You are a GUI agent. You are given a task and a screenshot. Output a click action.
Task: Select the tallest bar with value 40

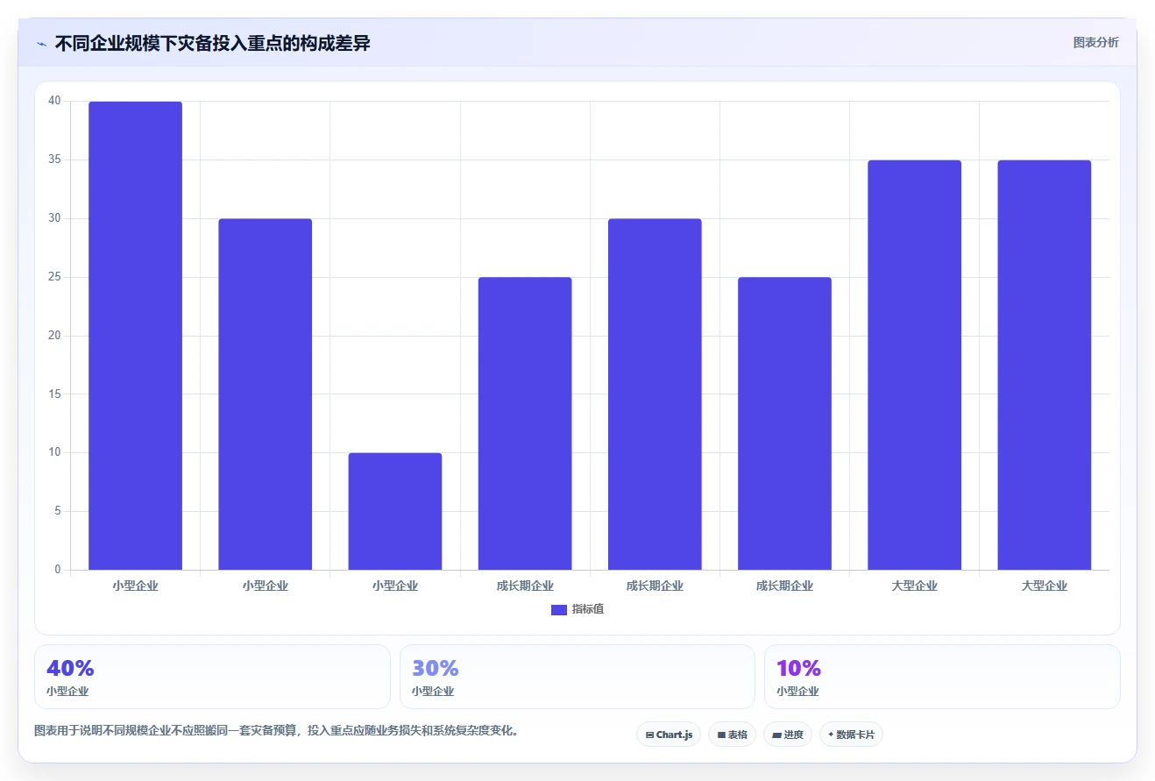(136, 336)
